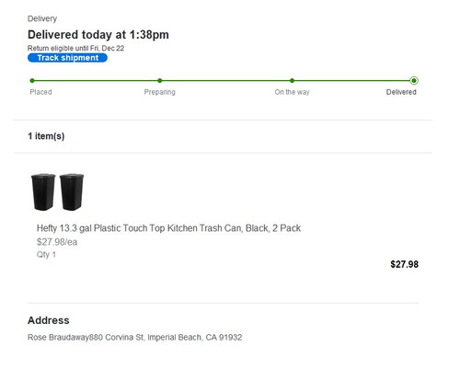Click the Delivered today at 1:38pm heading
This screenshot has height=381, width=460.
tap(98, 35)
